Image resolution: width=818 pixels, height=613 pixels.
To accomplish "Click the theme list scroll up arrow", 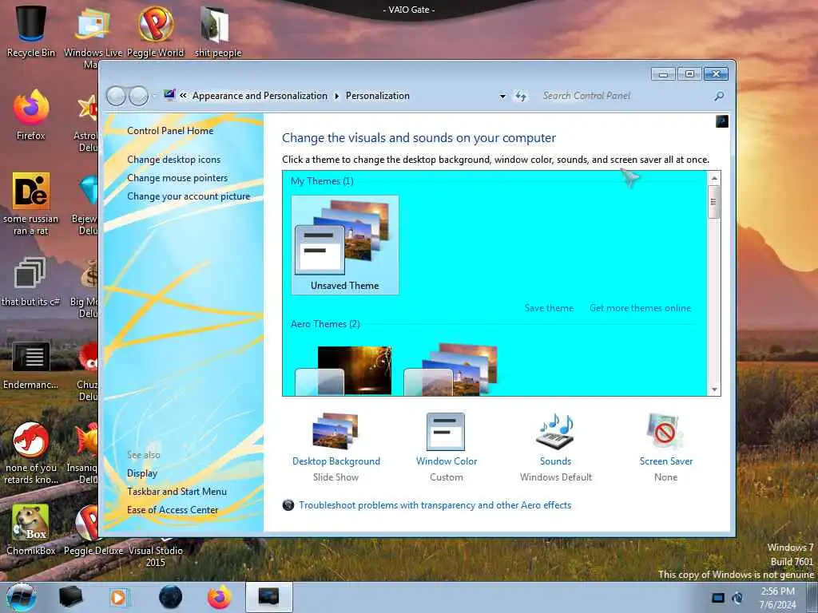I will [714, 178].
